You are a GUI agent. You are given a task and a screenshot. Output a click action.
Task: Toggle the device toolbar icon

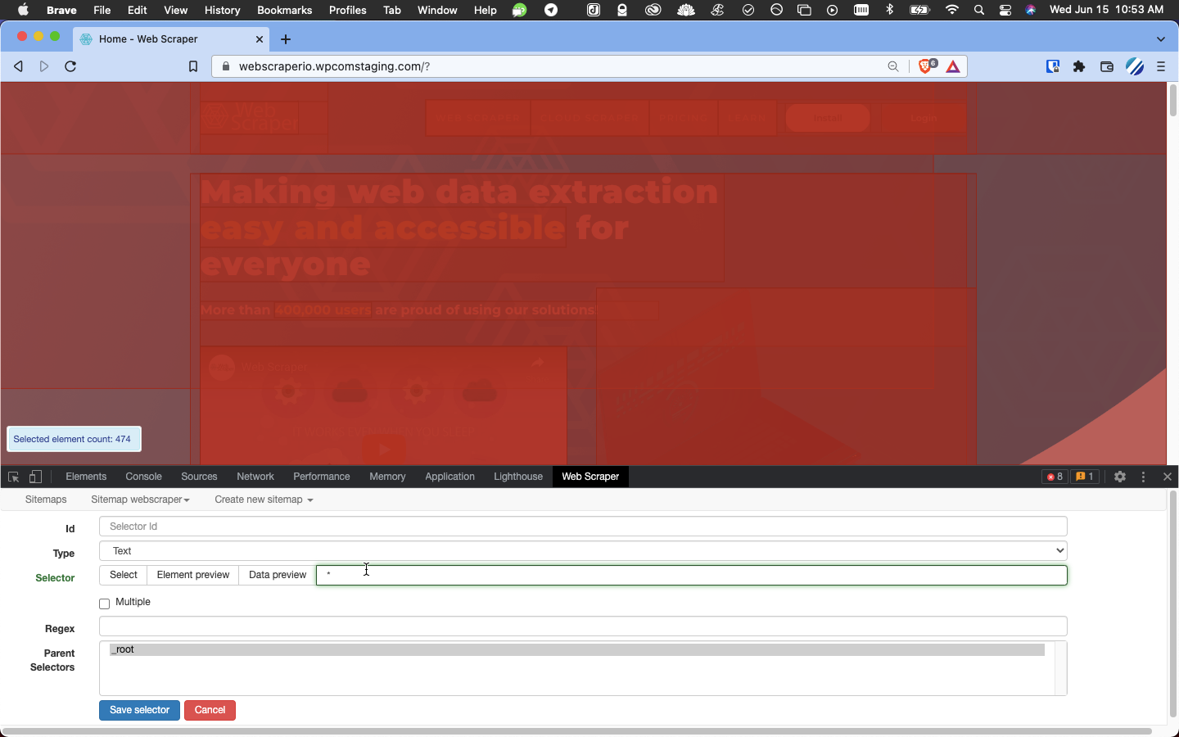[35, 477]
